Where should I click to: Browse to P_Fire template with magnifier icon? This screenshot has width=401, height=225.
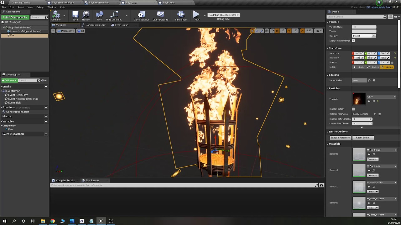374,101
